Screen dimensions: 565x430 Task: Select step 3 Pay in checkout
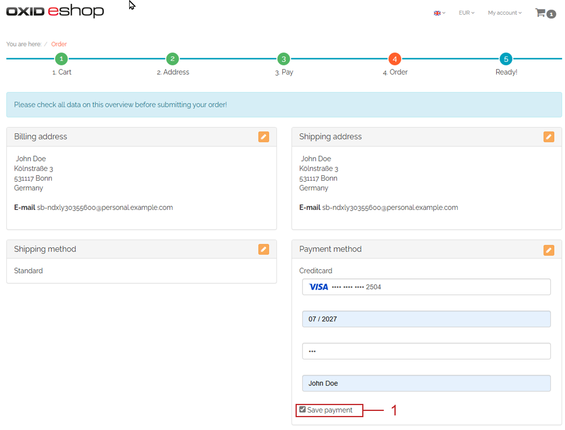pyautogui.click(x=284, y=59)
